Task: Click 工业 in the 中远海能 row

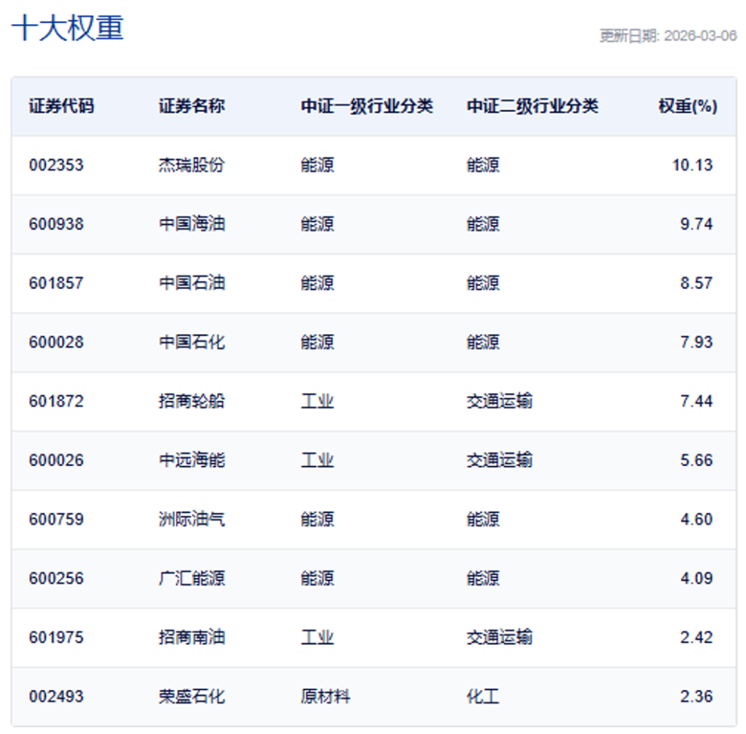Action: [317, 460]
